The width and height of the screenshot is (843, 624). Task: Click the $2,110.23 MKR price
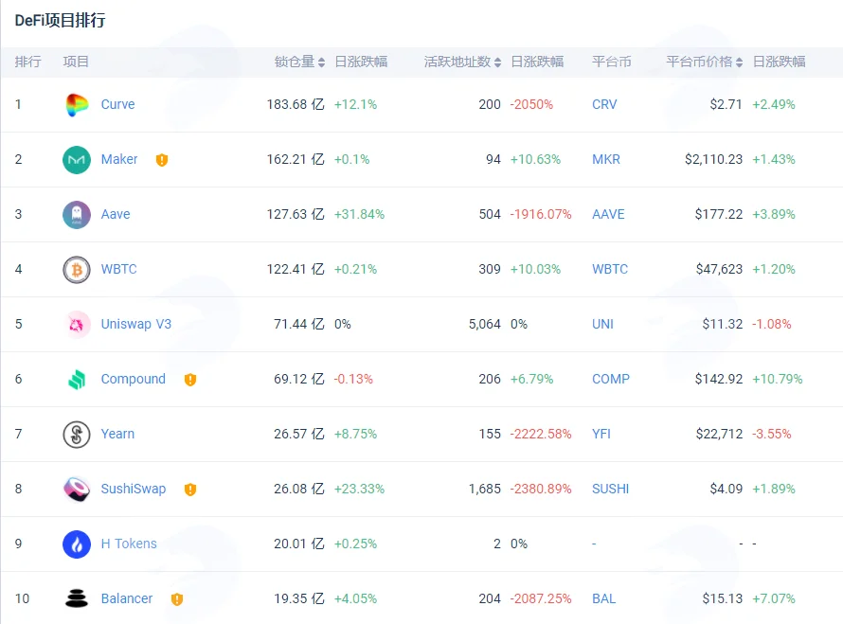tap(713, 159)
